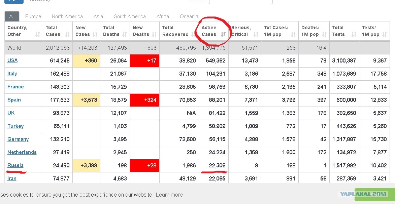Click Spain new deaths cell +324

[x=144, y=100]
